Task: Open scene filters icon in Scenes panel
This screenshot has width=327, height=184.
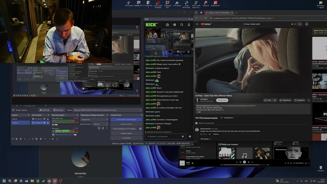Action: pyautogui.click(x=21, y=139)
